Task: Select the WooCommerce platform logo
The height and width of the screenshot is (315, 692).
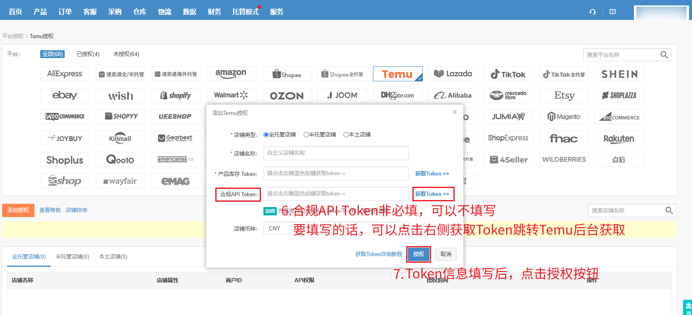Action: pyautogui.click(x=65, y=117)
